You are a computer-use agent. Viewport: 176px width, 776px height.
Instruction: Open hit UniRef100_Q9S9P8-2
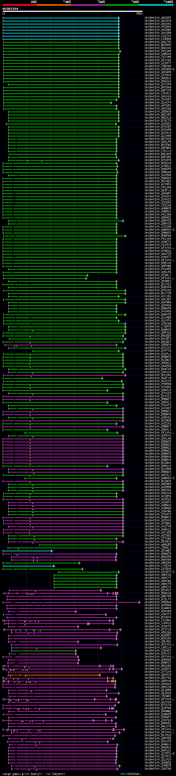coord(159,69)
